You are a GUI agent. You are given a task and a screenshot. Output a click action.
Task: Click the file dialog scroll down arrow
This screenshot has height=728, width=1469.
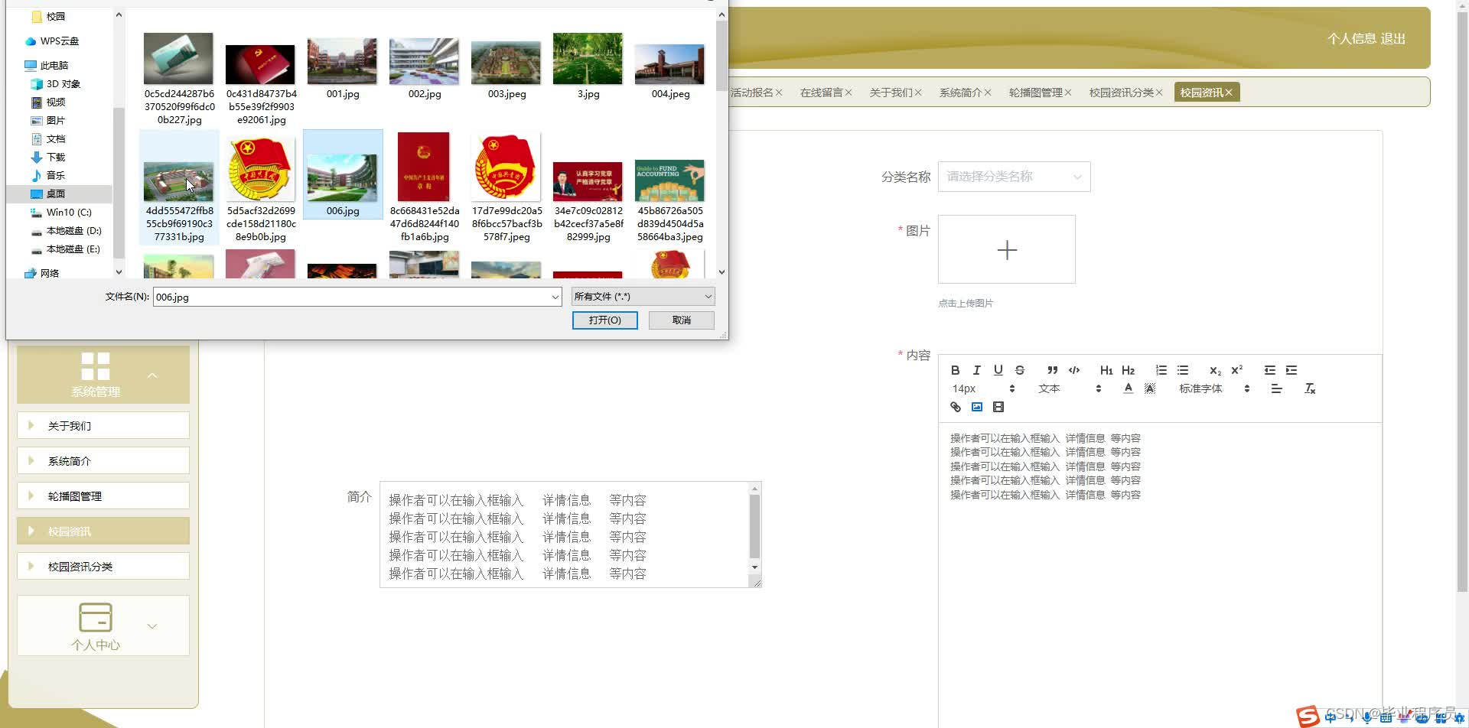click(x=721, y=271)
